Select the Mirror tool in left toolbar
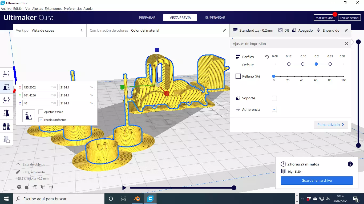 [x=6, y=113]
